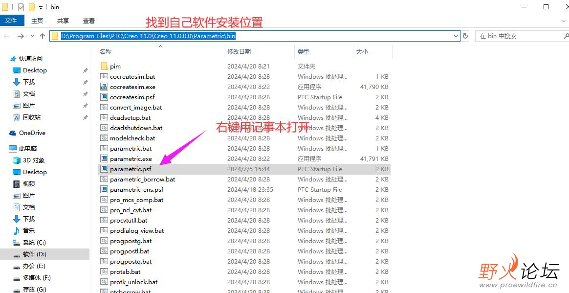Select the pro_mcs_comp.bat file name
569x293 pixels.
click(137, 200)
